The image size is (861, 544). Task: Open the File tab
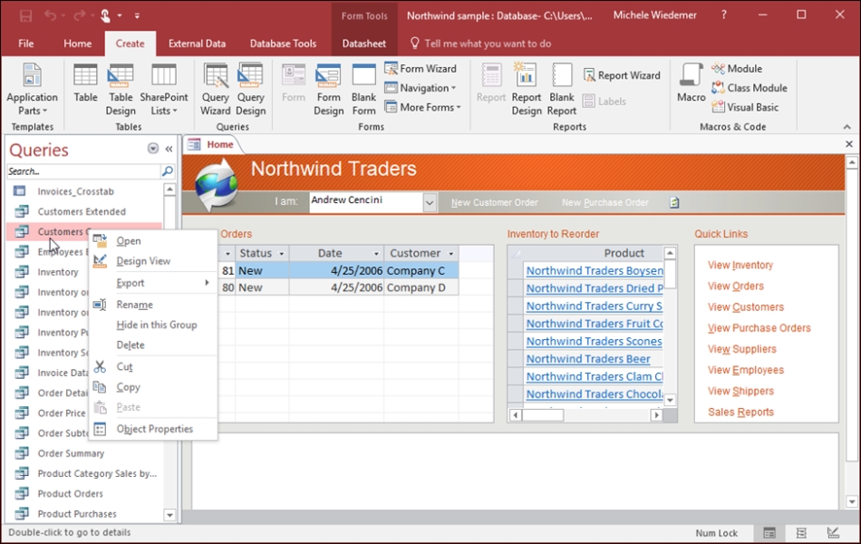click(x=25, y=44)
